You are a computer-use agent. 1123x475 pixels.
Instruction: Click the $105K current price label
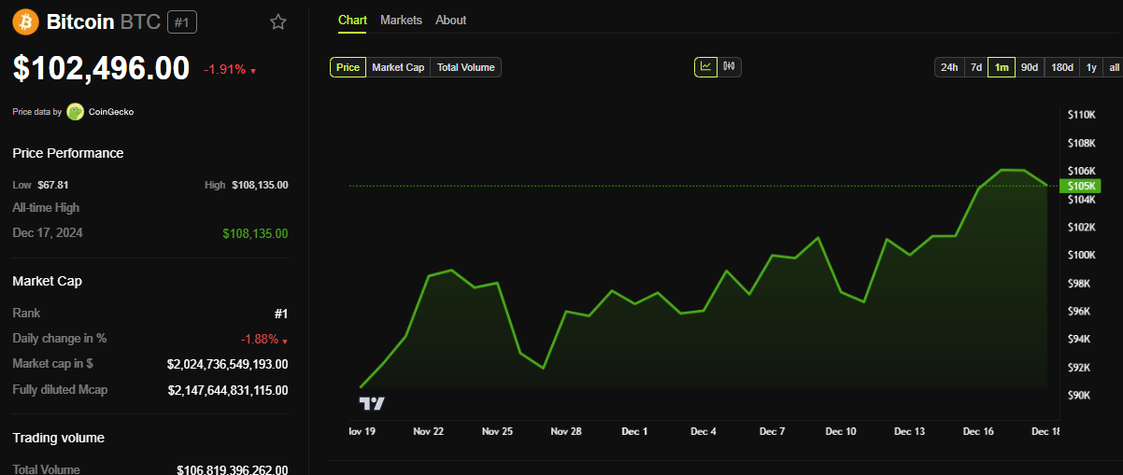coord(1082,186)
